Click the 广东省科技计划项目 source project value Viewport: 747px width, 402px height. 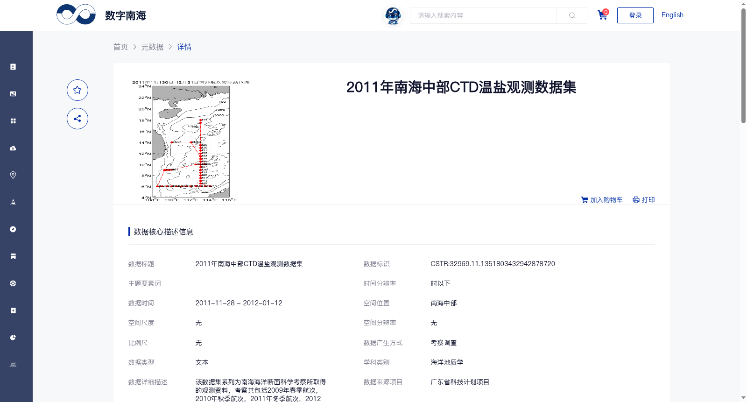pos(460,382)
